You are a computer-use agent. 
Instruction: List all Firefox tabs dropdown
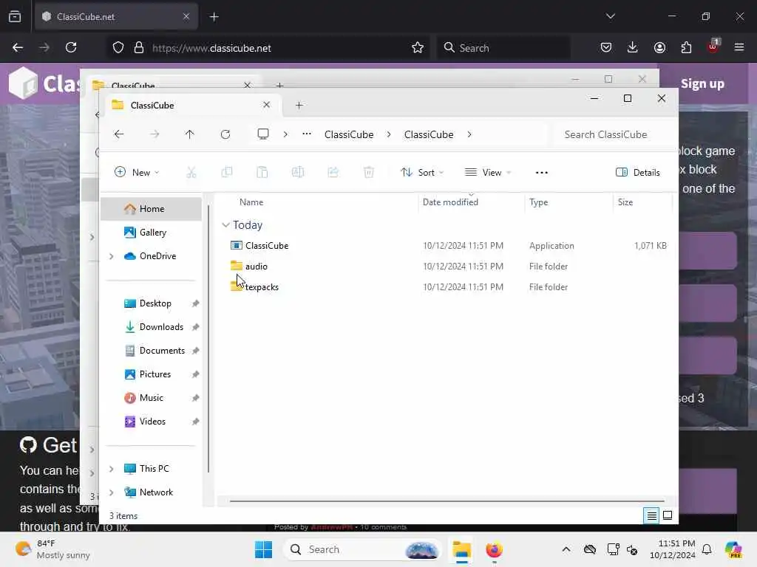tap(611, 16)
